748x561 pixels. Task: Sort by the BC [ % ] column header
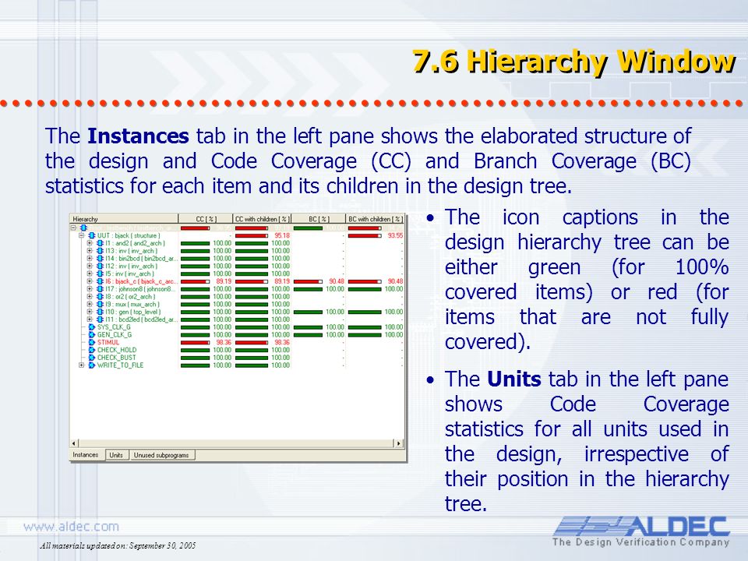(x=318, y=219)
